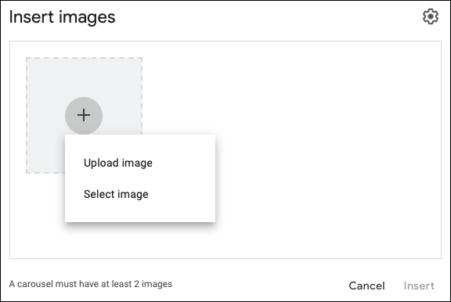Viewport: 451px width, 302px height.
Task: Click the word images in the dialog heading
Action: tap(87, 17)
